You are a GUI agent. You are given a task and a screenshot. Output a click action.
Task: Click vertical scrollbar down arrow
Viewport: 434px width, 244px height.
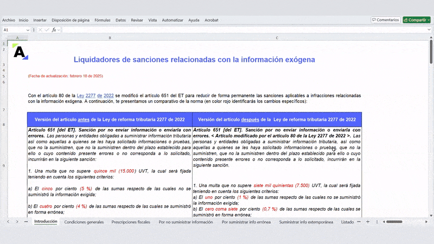point(431,215)
